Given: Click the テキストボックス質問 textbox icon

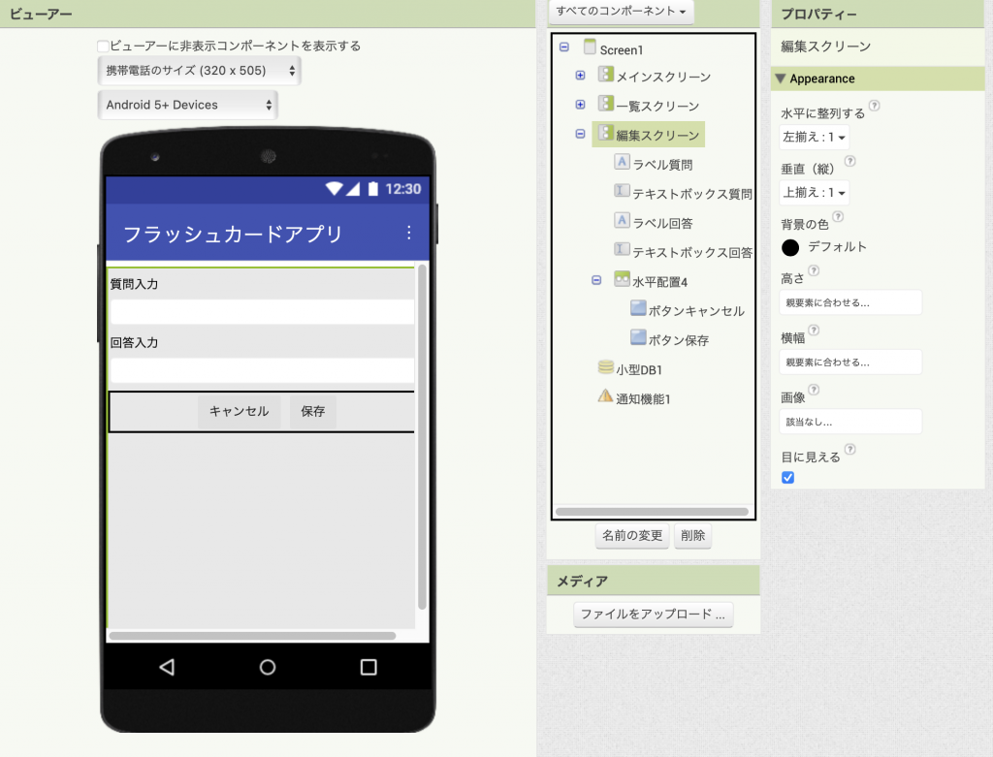Looking at the screenshot, I should [623, 192].
